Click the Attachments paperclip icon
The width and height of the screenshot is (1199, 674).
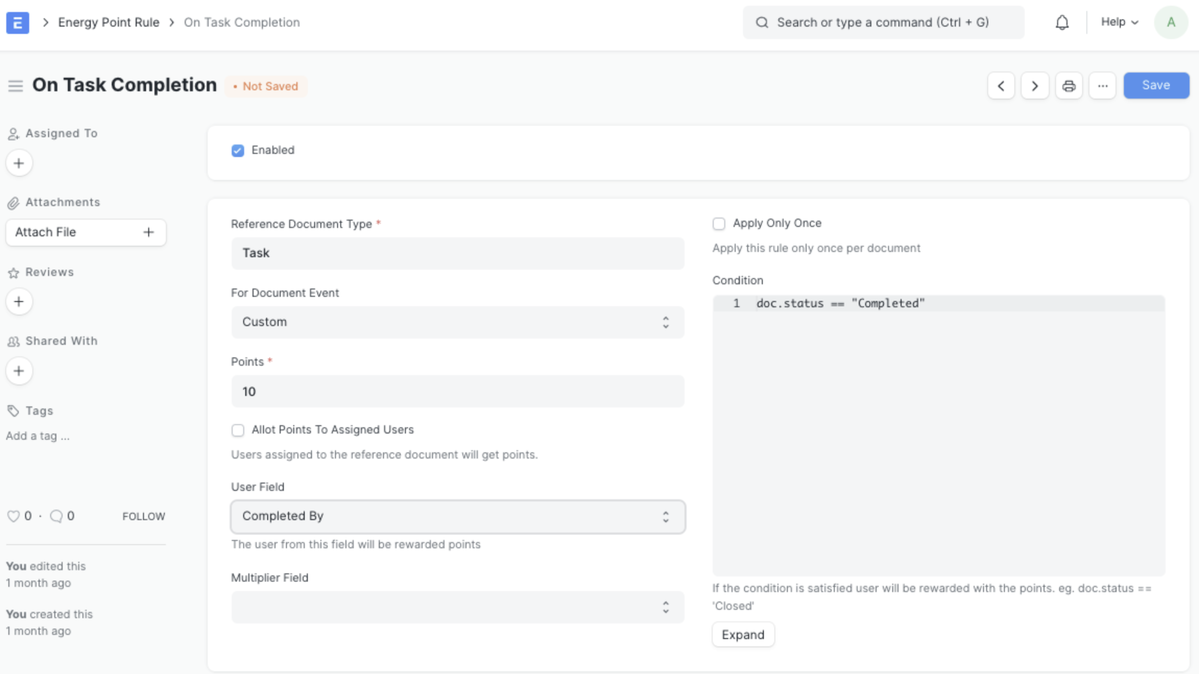[14, 203]
